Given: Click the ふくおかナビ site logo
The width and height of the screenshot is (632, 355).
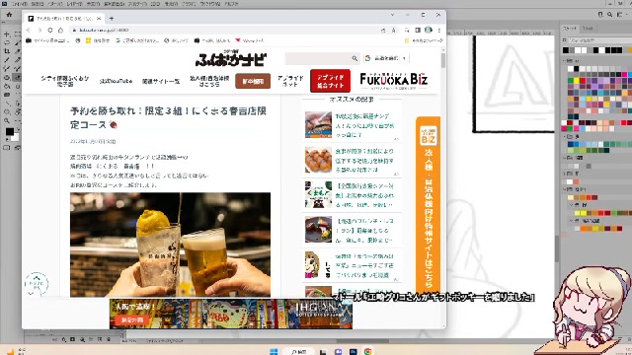Looking at the screenshot, I should 230,59.
